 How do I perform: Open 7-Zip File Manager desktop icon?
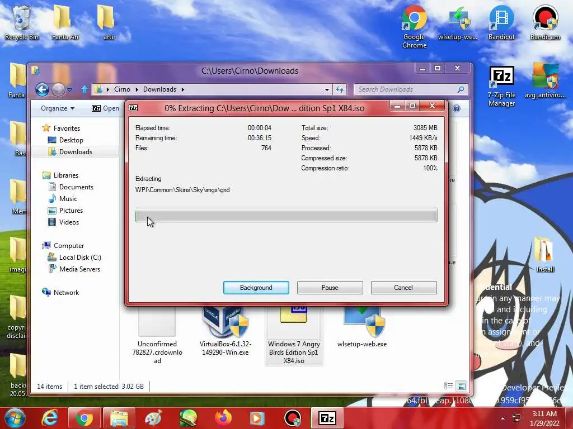click(x=501, y=86)
